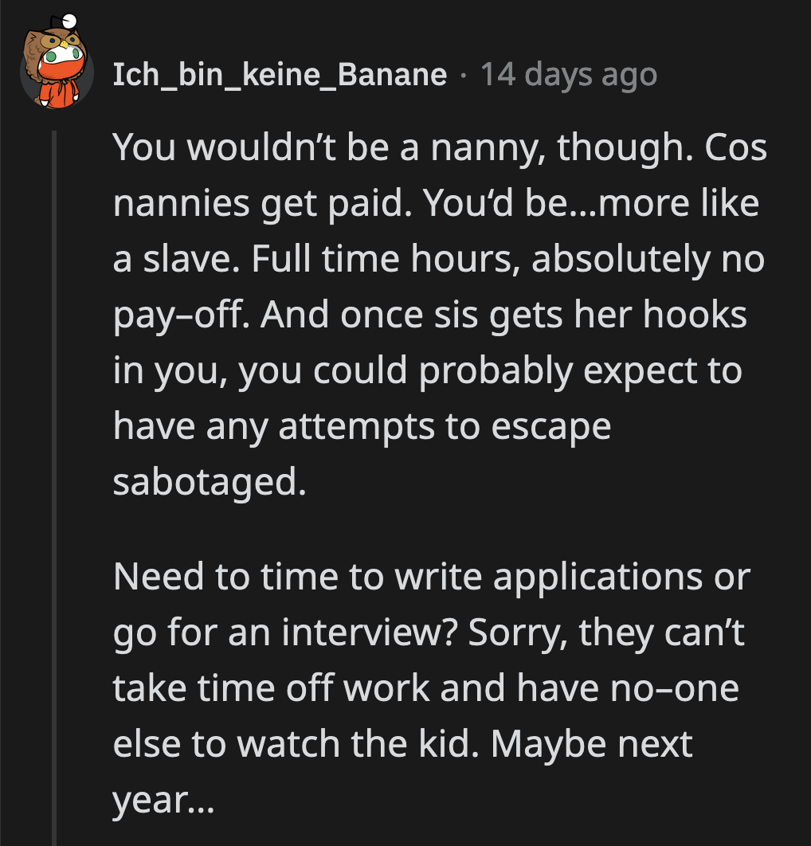Click the "14 days ago" timestamp
The image size is (811, 846).
pyautogui.click(x=569, y=75)
